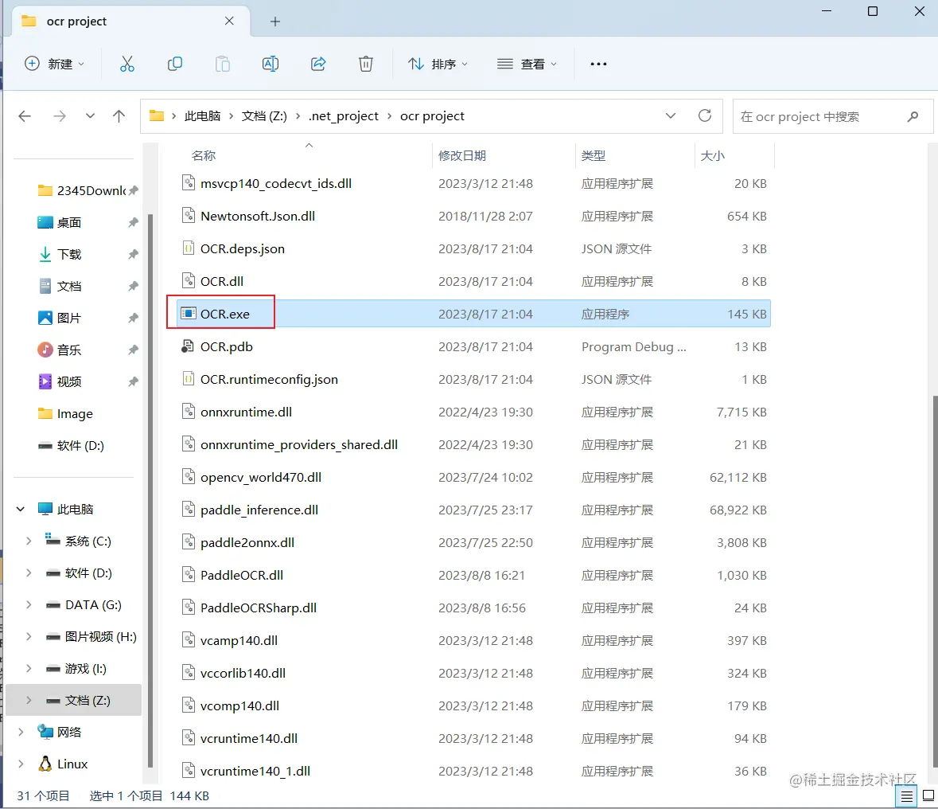Screen dimensions: 938x809
Task: Click the Delete trash icon
Action: click(x=365, y=64)
